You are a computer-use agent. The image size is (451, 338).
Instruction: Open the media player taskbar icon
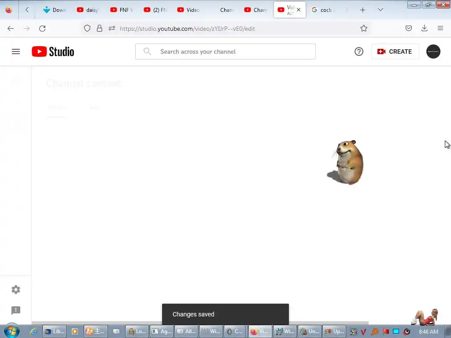(75, 331)
